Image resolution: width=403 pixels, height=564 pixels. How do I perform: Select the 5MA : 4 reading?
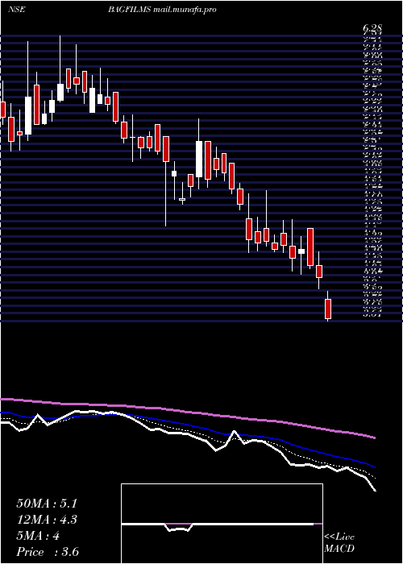tap(38, 536)
